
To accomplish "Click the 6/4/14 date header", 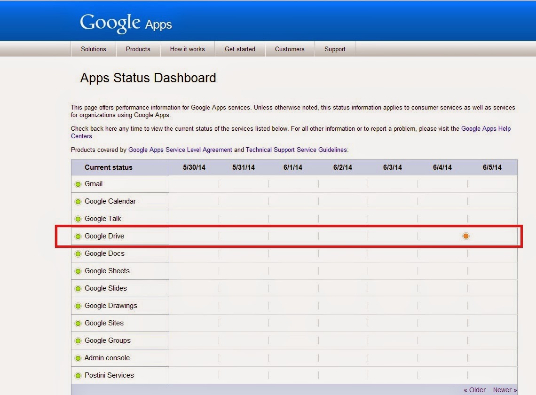I will click(442, 167).
